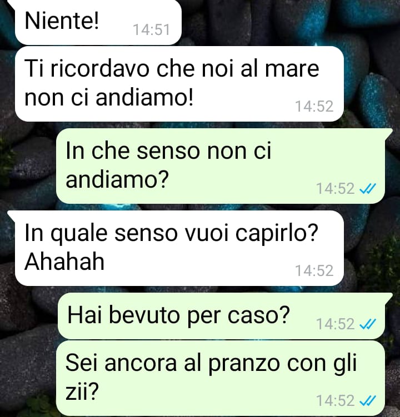Viewport: 400px width, 417px height.
Task: Tap the word "andiamo?" in the green bubble
Action: pyautogui.click(x=117, y=179)
